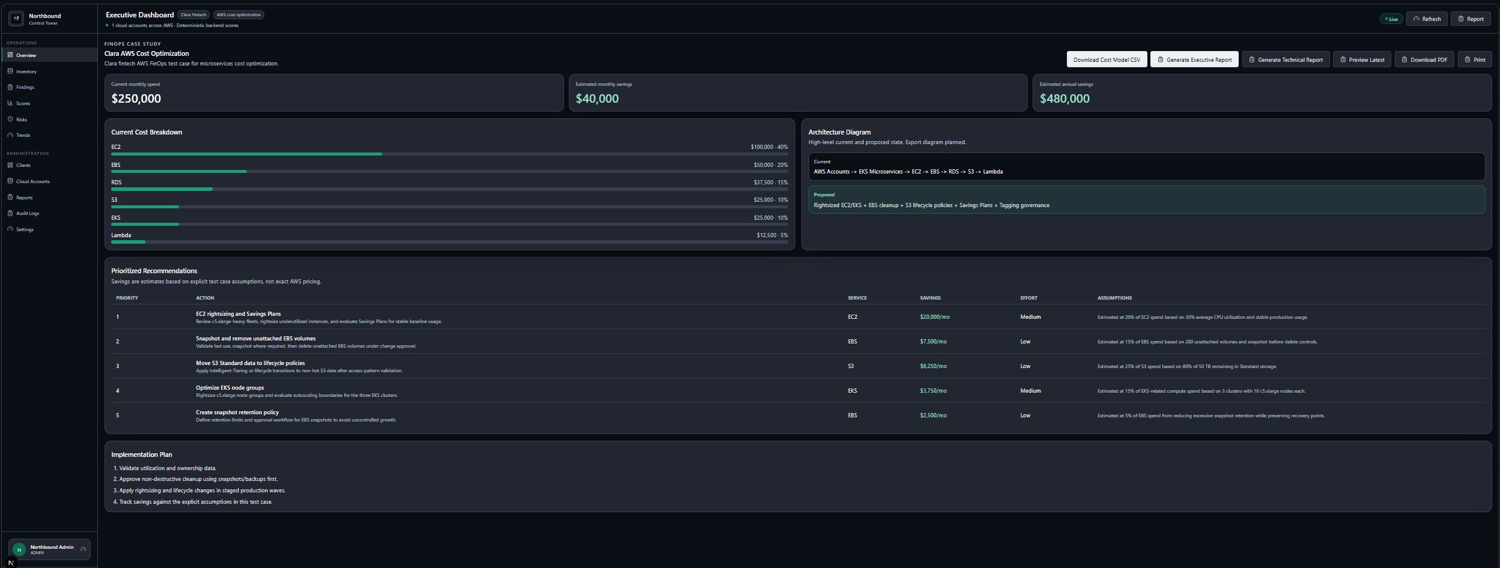The height and width of the screenshot is (568, 1500).
Task: Open the Reports section
Action: click(49, 197)
